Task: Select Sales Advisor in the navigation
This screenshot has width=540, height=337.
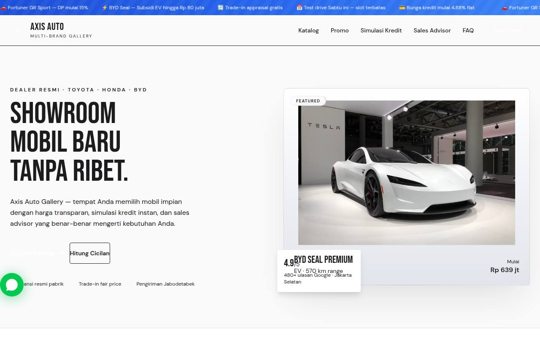Action: click(x=432, y=30)
